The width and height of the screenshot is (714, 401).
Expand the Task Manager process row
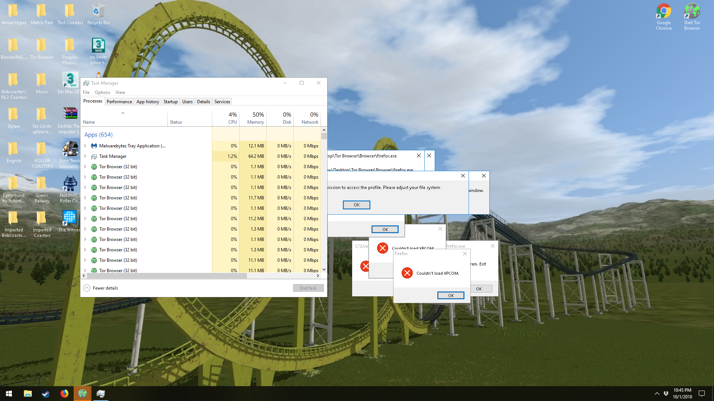pyautogui.click(x=85, y=156)
